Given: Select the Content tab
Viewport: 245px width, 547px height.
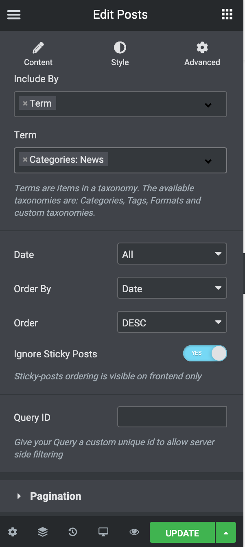Looking at the screenshot, I should [38, 54].
